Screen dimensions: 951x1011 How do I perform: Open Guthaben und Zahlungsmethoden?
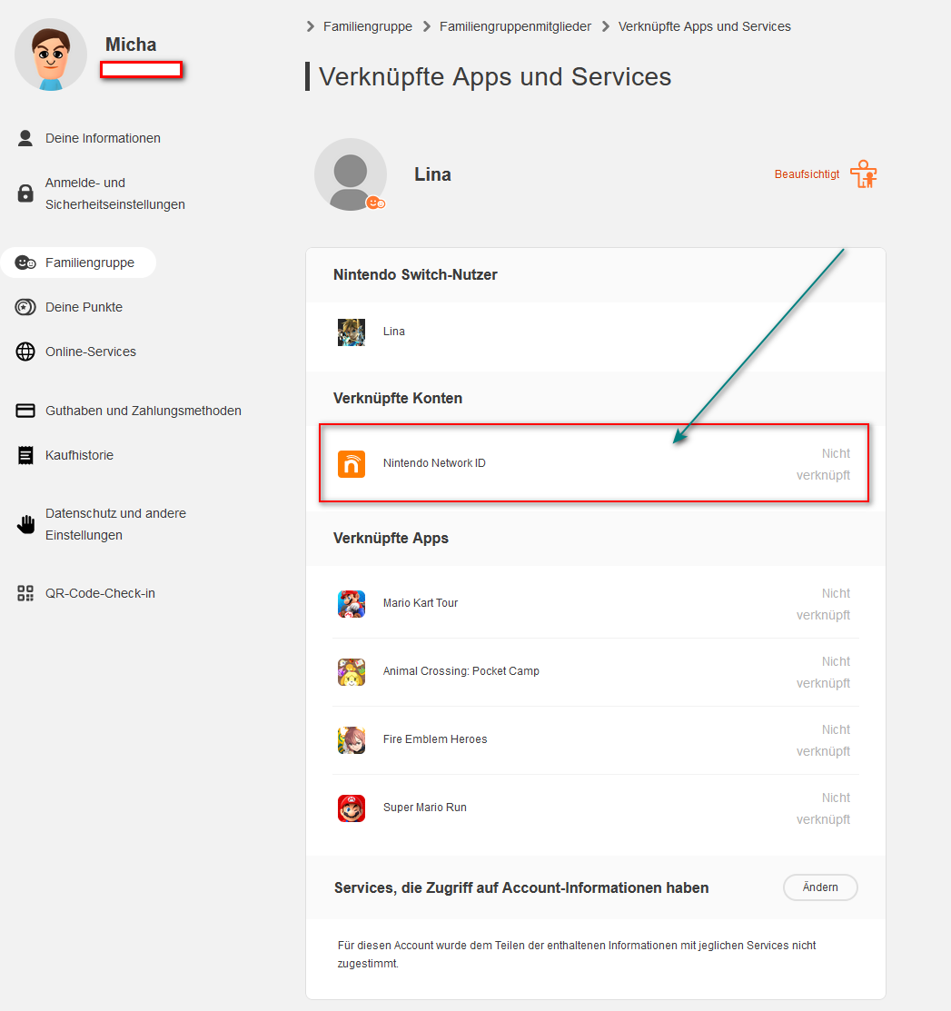pyautogui.click(x=144, y=411)
